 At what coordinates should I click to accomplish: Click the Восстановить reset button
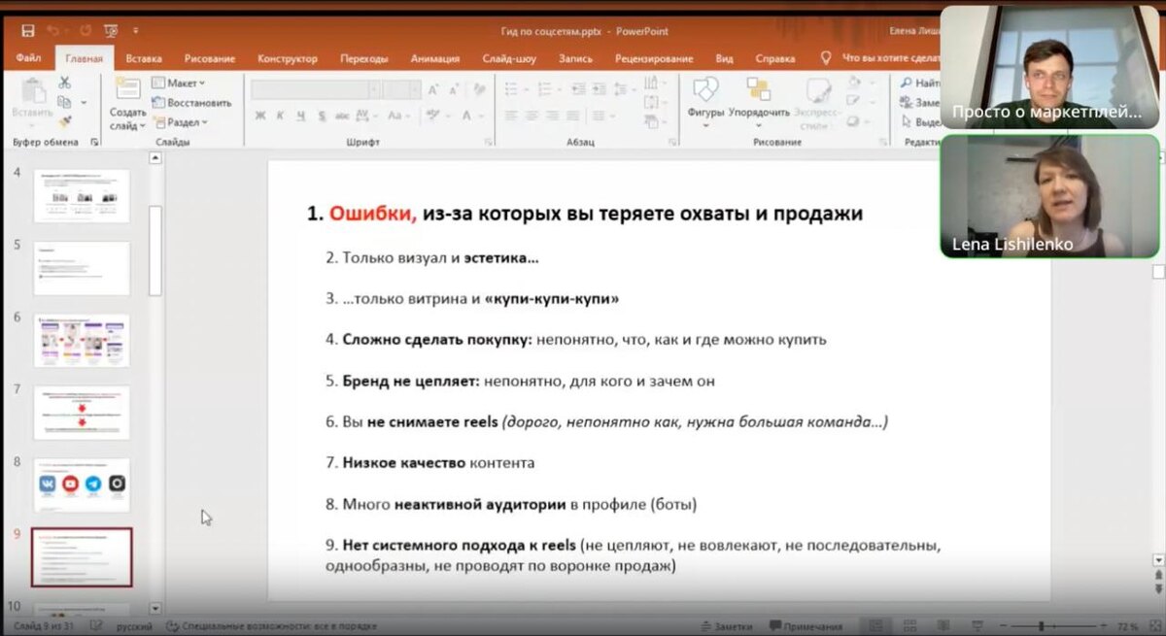[x=191, y=102]
